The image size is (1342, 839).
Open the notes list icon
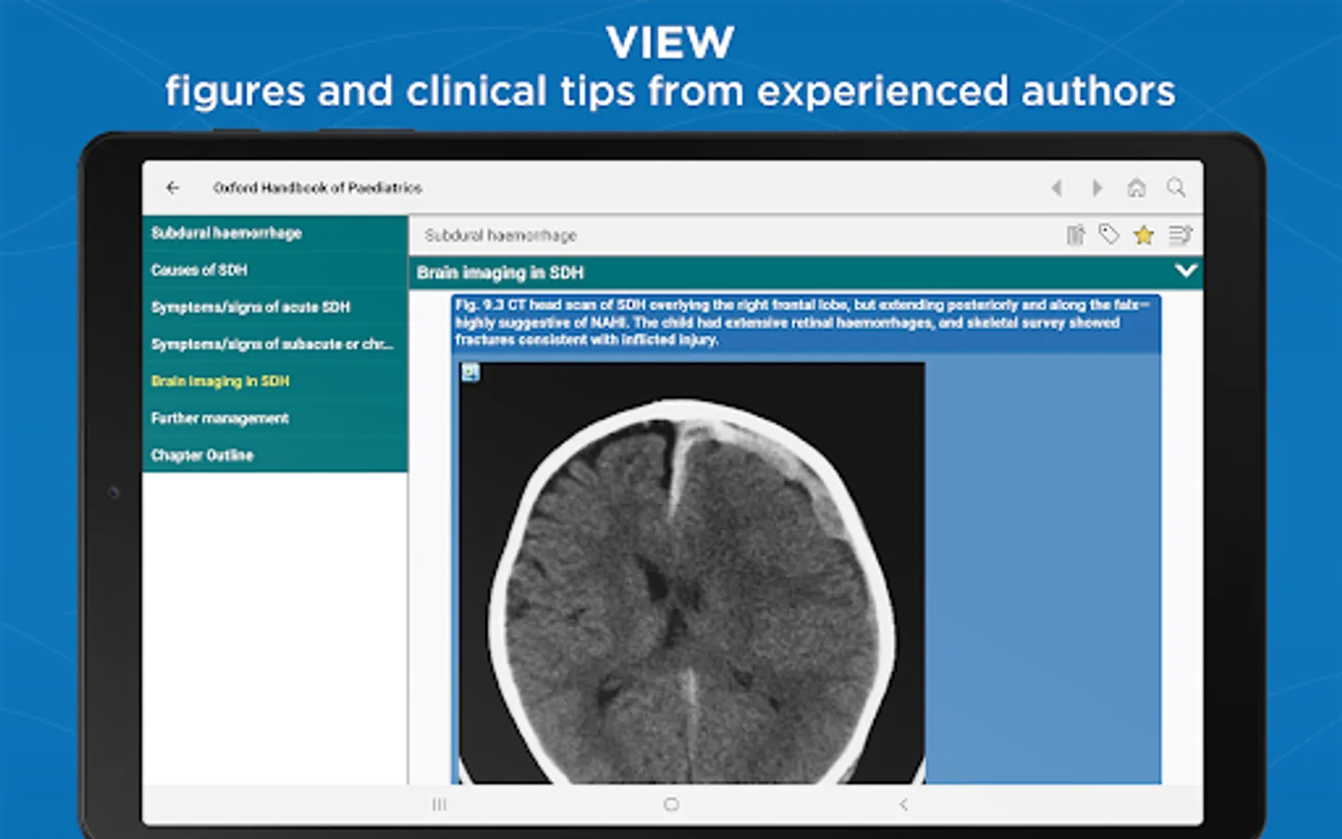[1181, 235]
